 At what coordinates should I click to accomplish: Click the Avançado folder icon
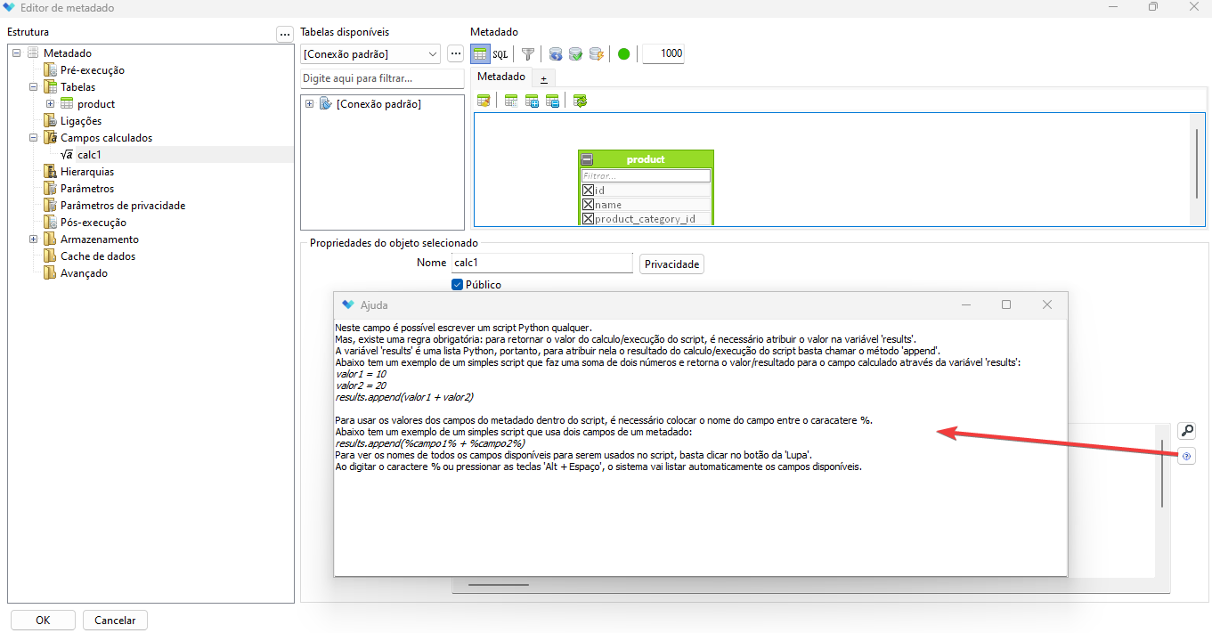click(x=51, y=273)
